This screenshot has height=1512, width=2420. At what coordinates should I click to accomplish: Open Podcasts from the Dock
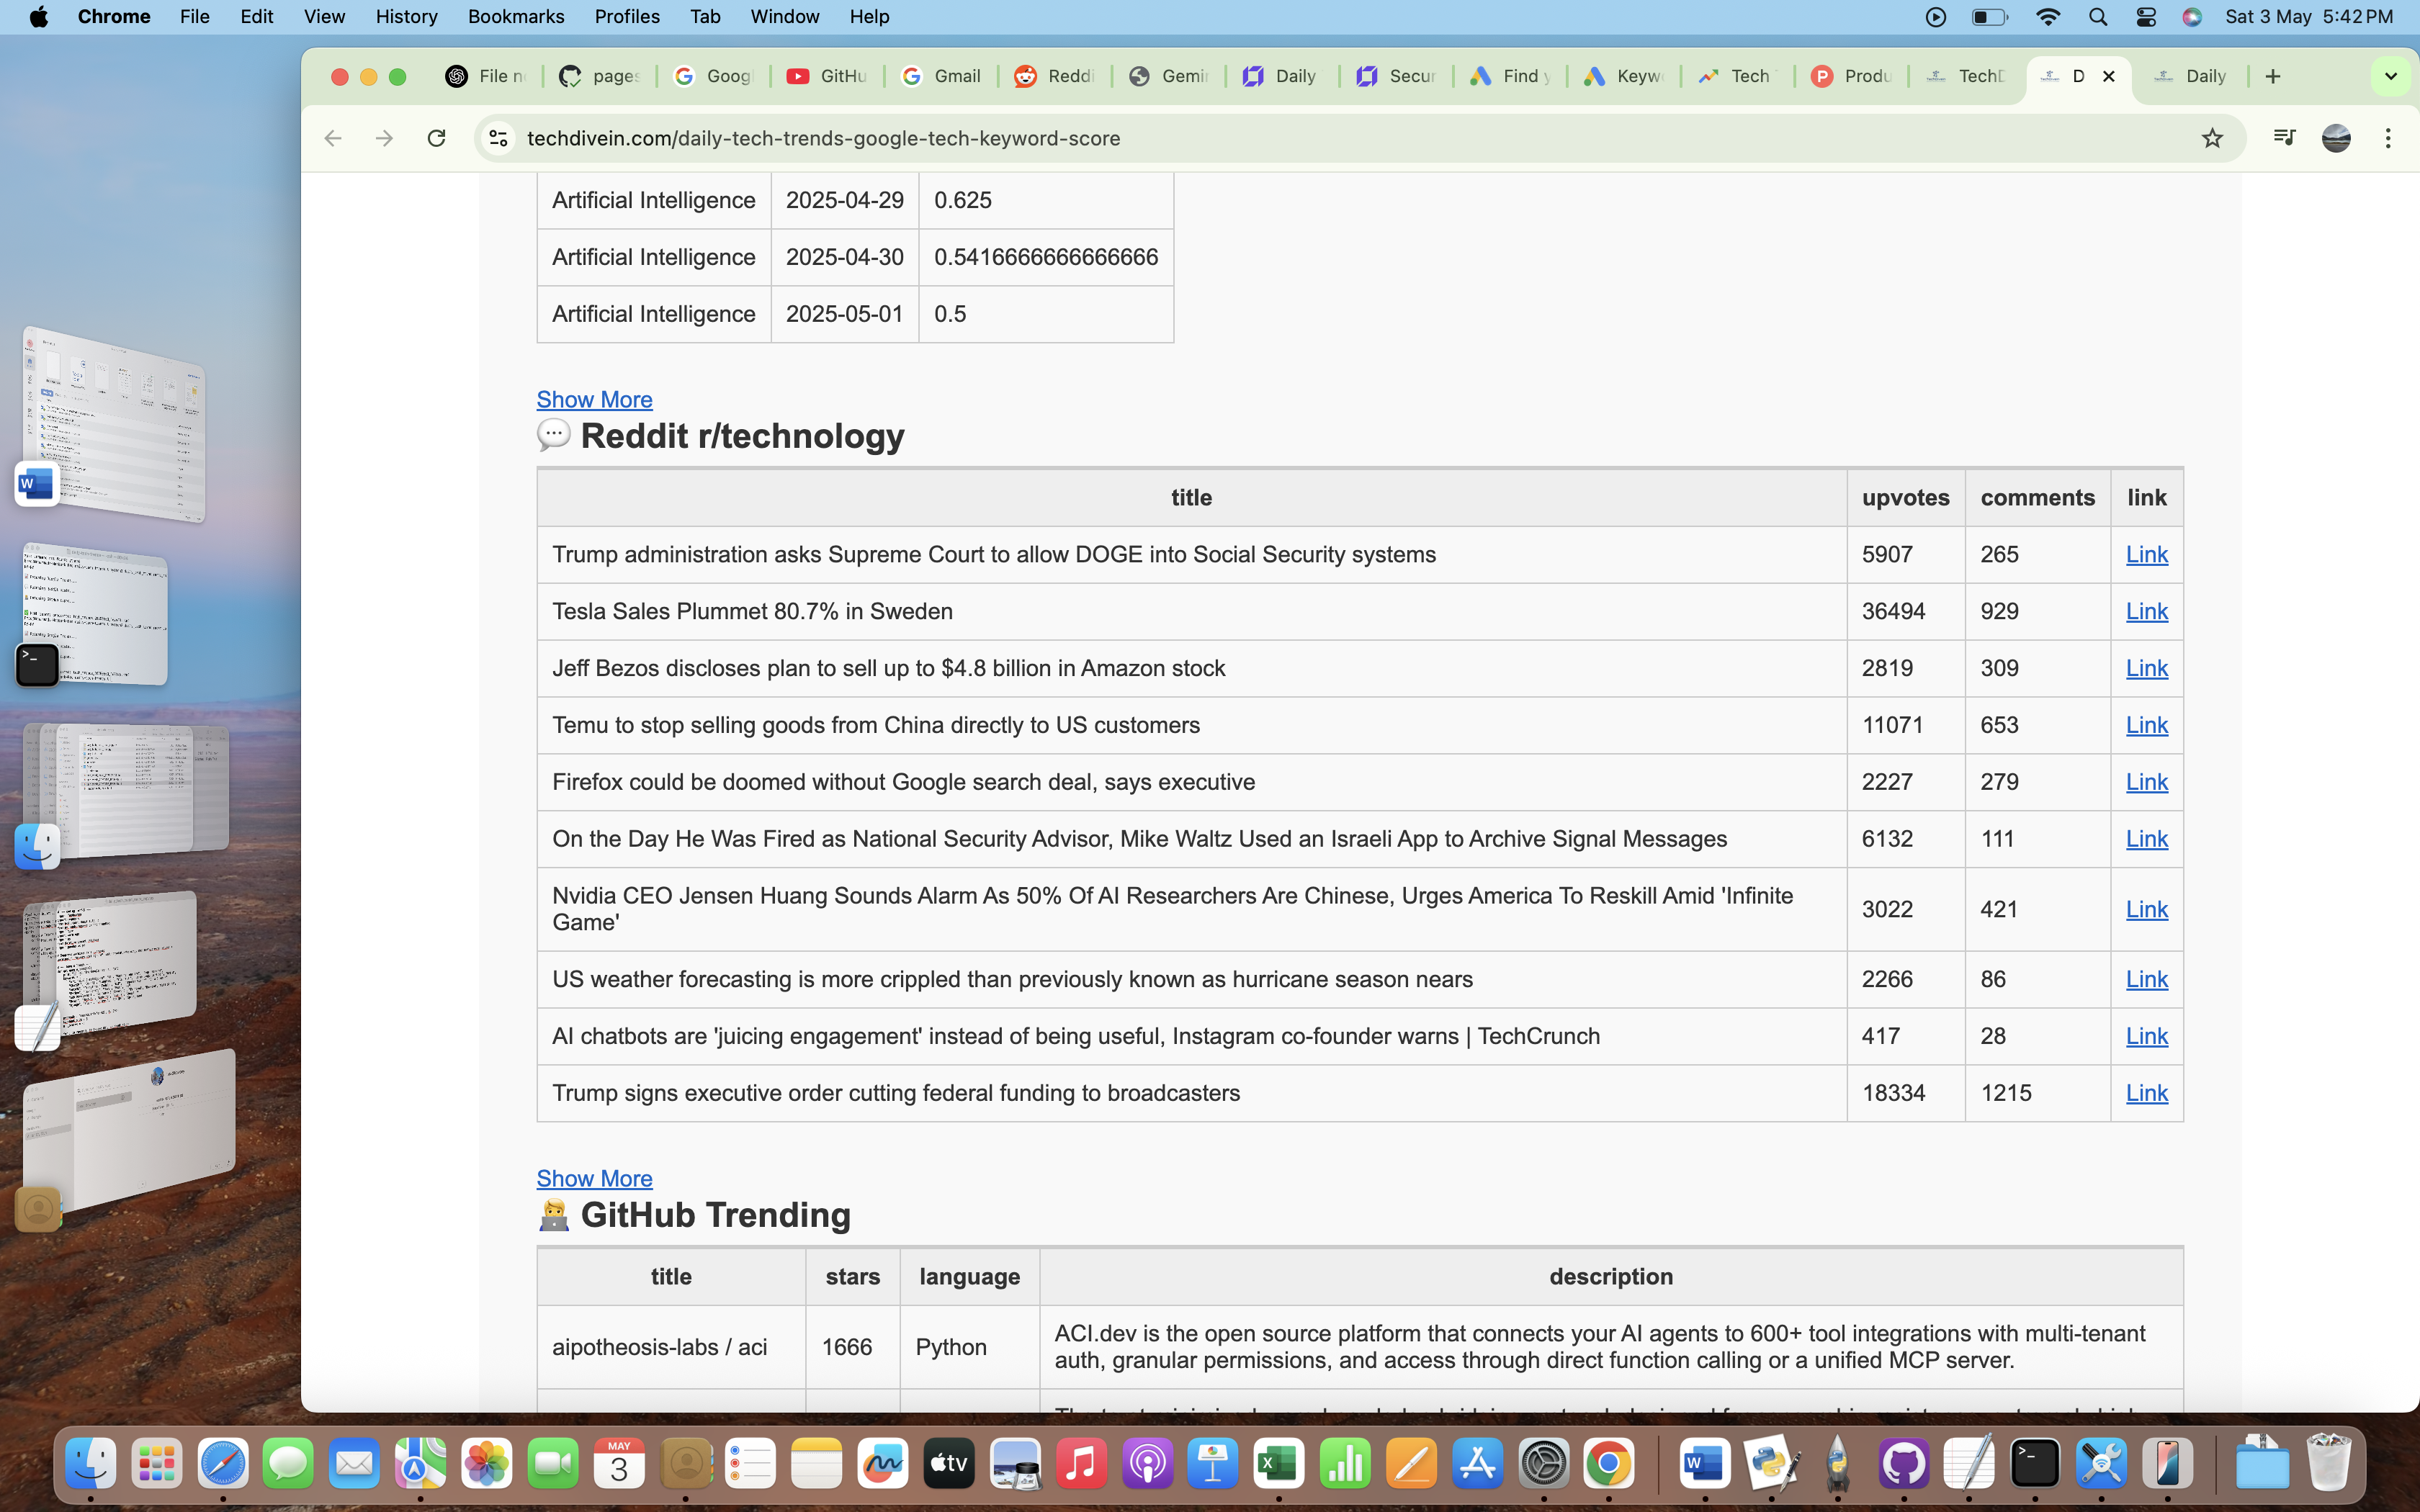[x=1147, y=1464]
